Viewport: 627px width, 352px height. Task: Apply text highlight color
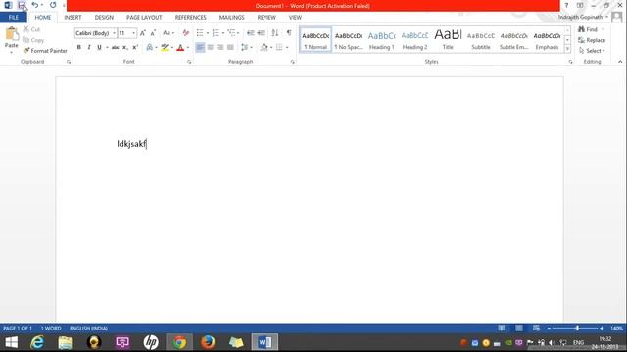click(x=165, y=47)
